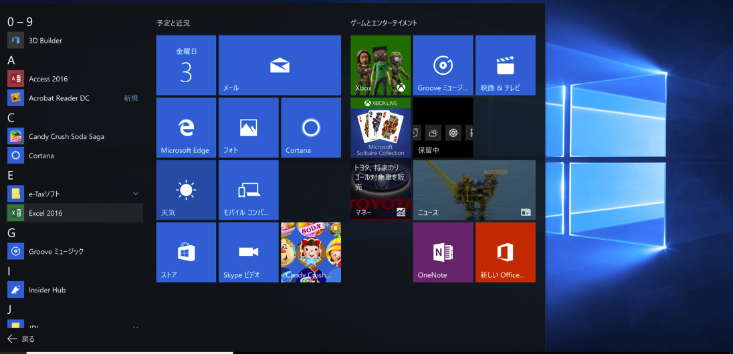Open the 新しい Office tile
The height and width of the screenshot is (354, 733).
(506, 252)
